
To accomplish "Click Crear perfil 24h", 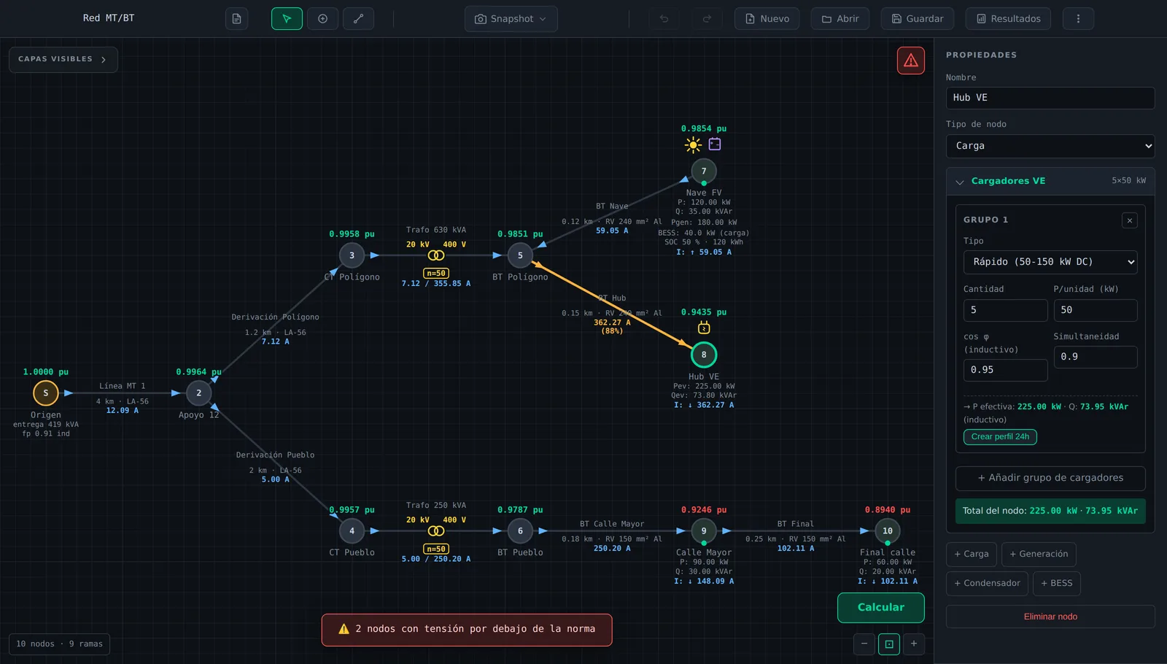I will 1000,437.
